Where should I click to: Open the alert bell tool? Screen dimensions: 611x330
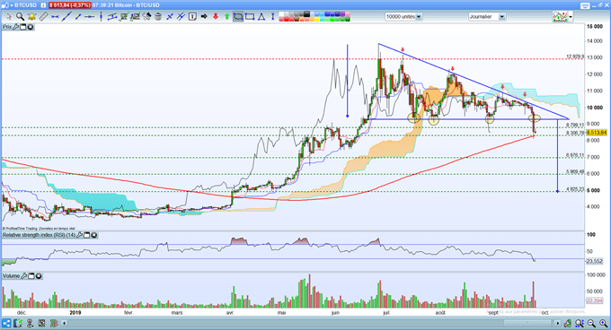pyautogui.click(x=31, y=17)
